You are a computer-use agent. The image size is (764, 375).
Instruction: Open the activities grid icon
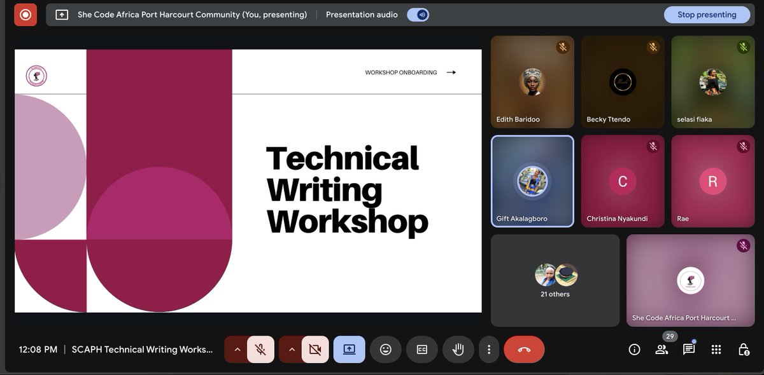(716, 350)
